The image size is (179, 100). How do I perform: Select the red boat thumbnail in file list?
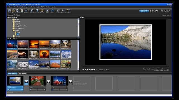(x=12, y=44)
